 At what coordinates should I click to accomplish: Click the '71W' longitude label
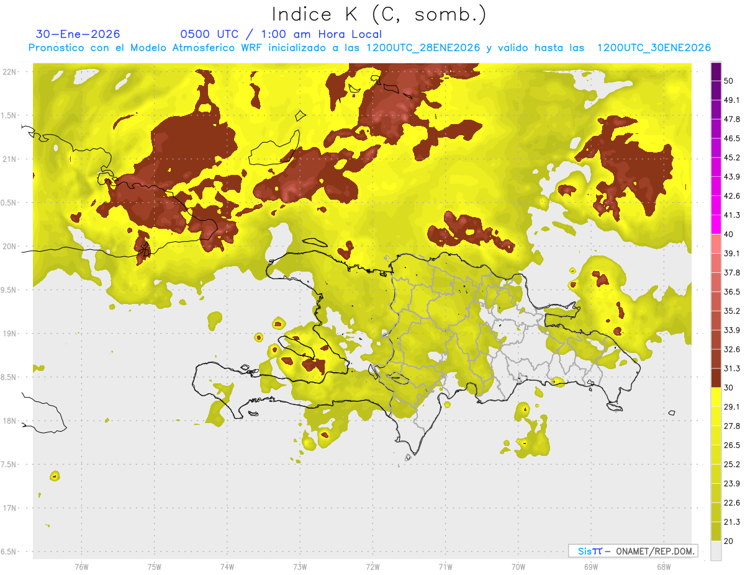pos(445,567)
